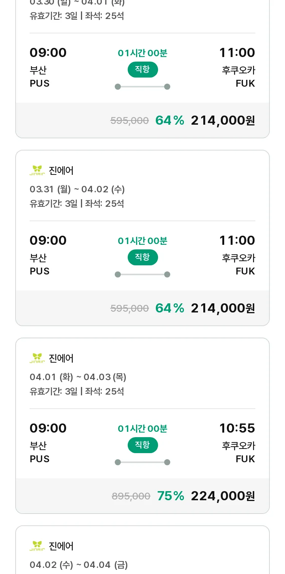Screen dimensions: 285x574
Task: Tap 직항 badge on top flight card
Action: pos(142,70)
